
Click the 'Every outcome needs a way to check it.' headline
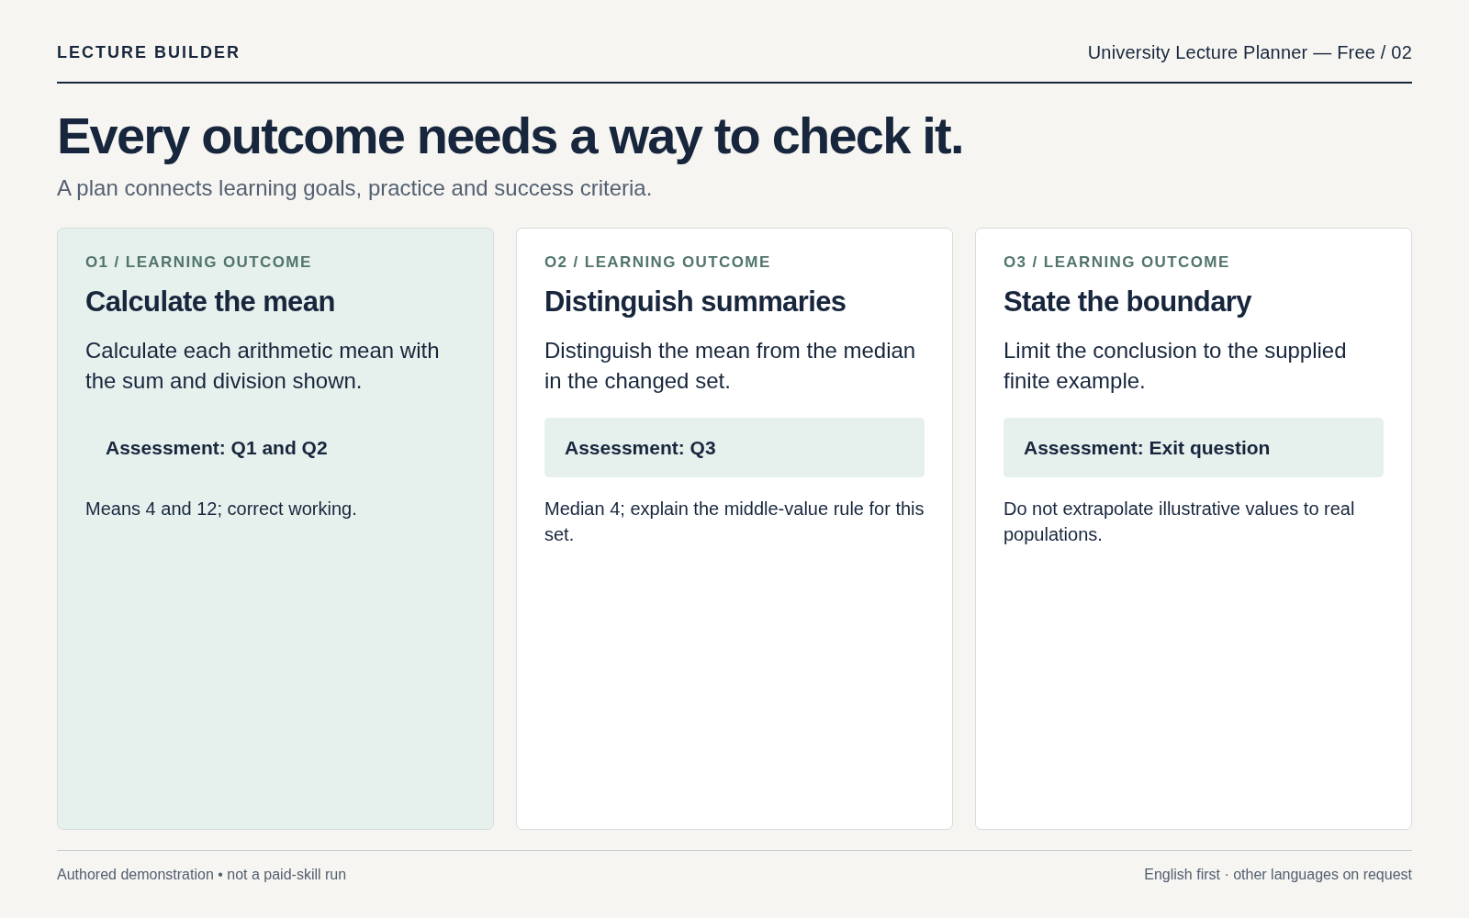tap(510, 136)
